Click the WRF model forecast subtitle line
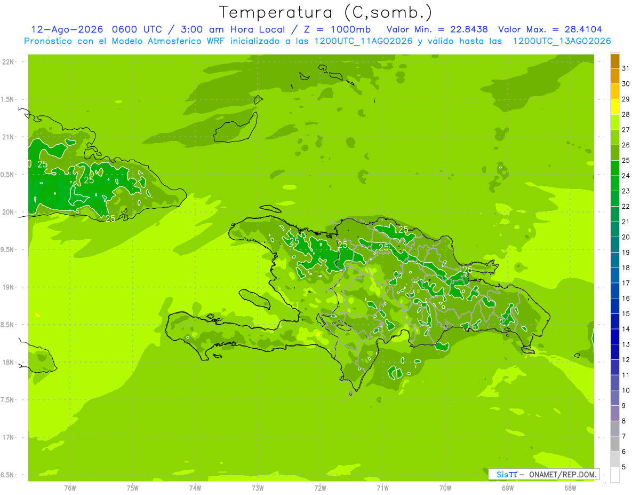Image resolution: width=640 pixels, height=495 pixels. pyautogui.click(x=317, y=41)
